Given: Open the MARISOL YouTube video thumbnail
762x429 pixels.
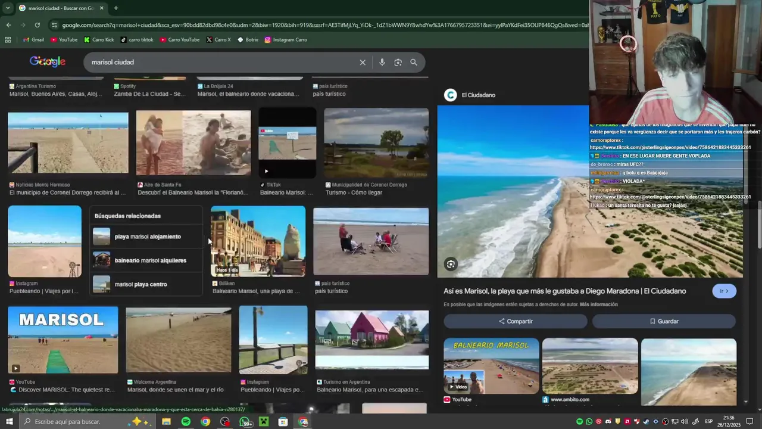Looking at the screenshot, I should 63,340.
